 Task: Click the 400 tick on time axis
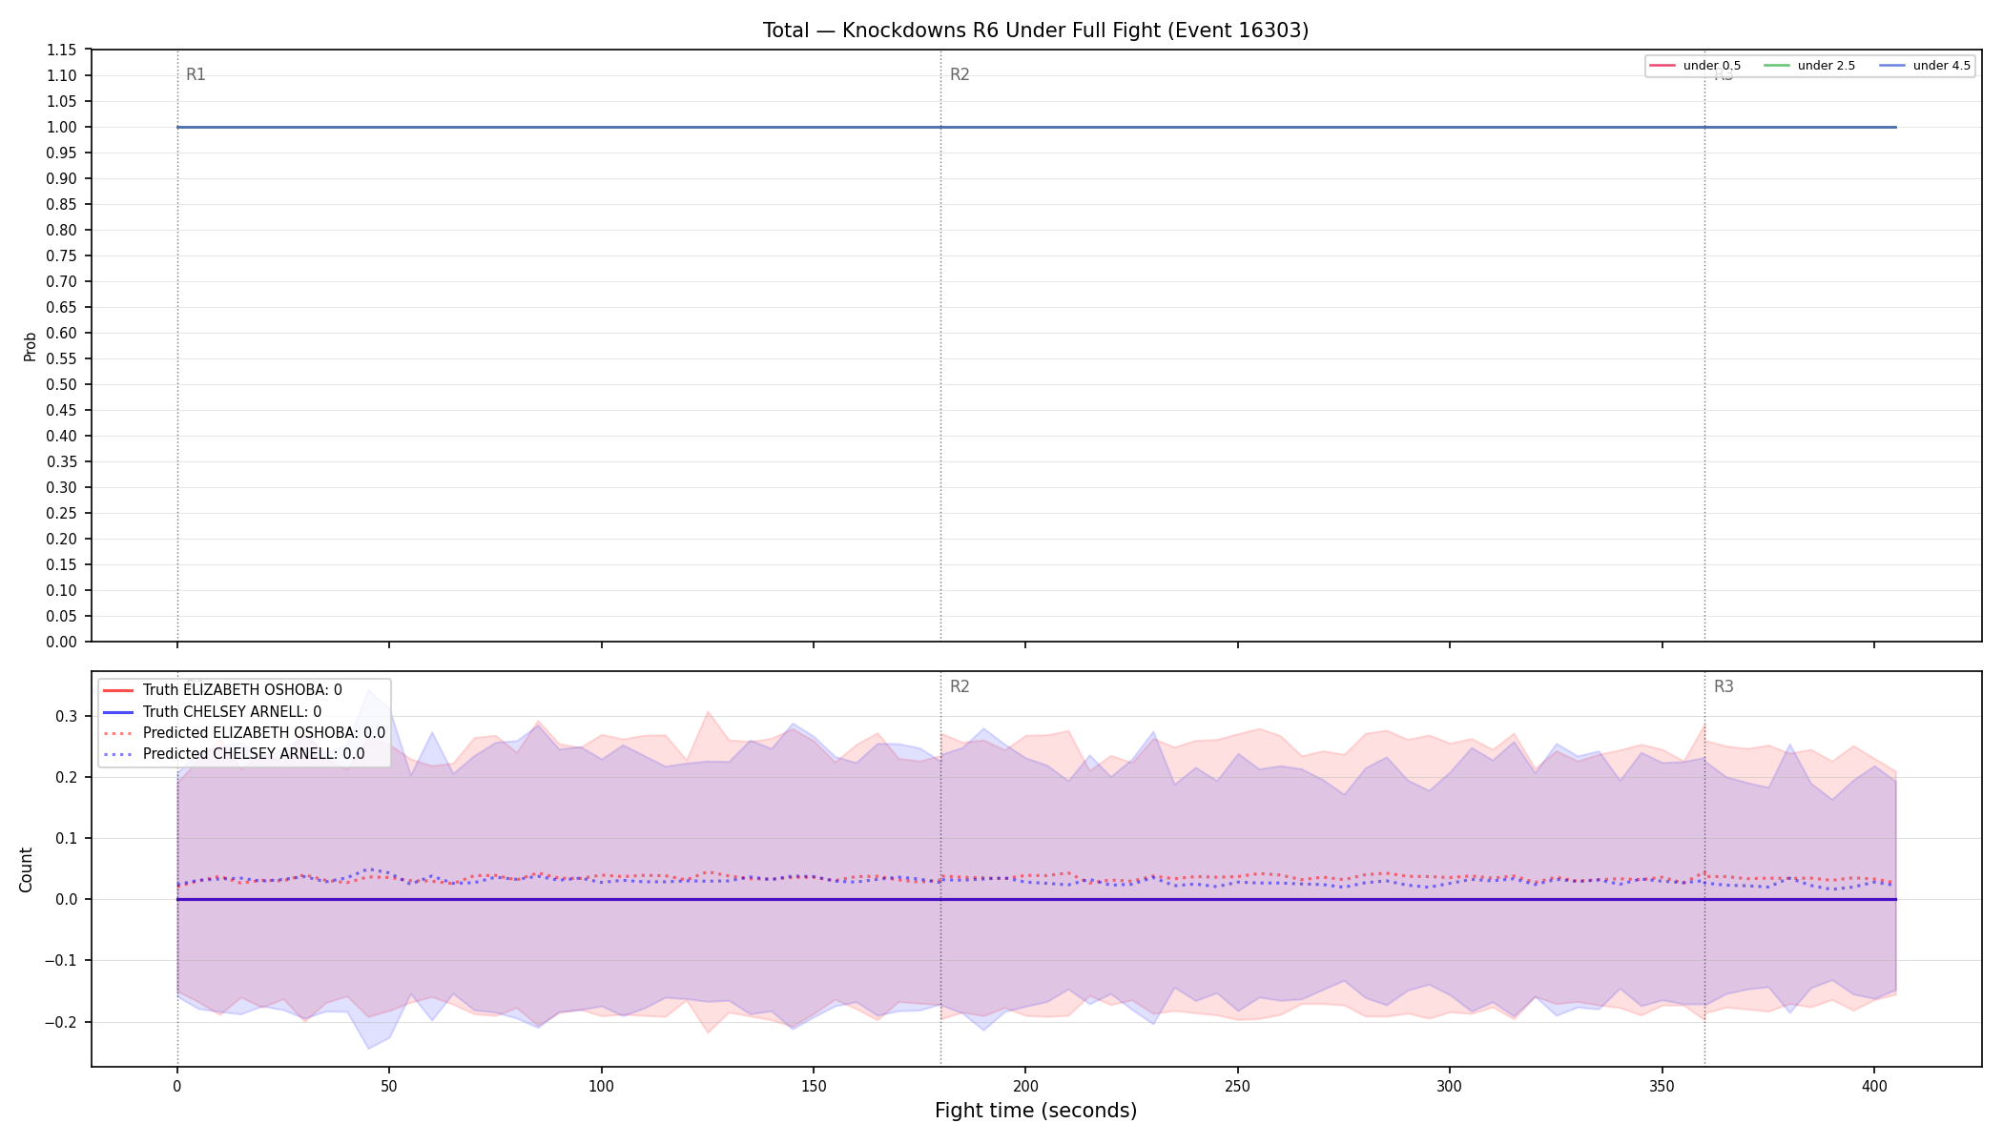coord(1874,1086)
